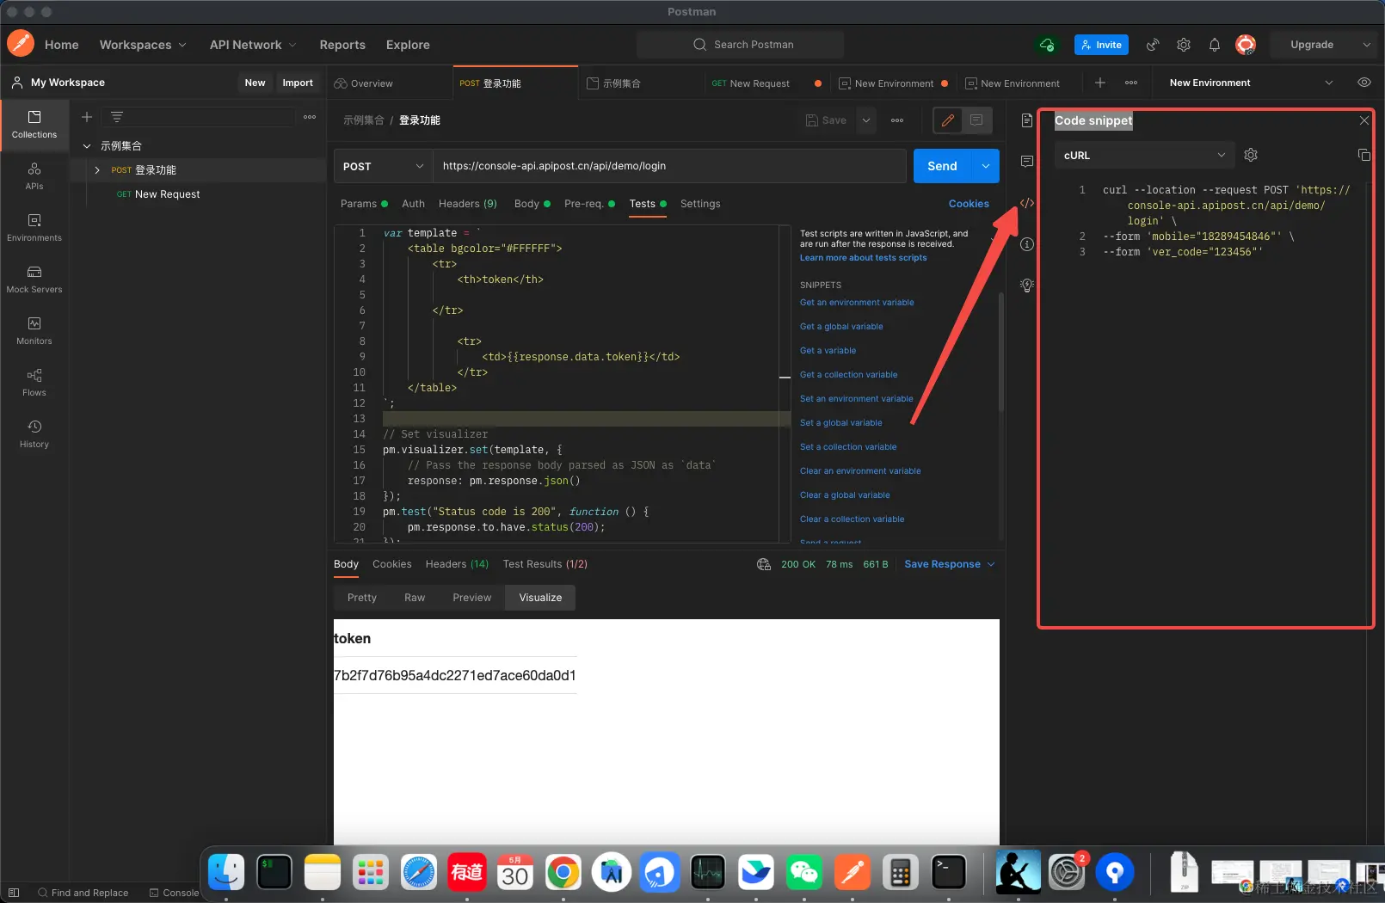1385x903 pixels.
Task: Collapse the 示例集合 collection
Action: pyautogui.click(x=87, y=146)
